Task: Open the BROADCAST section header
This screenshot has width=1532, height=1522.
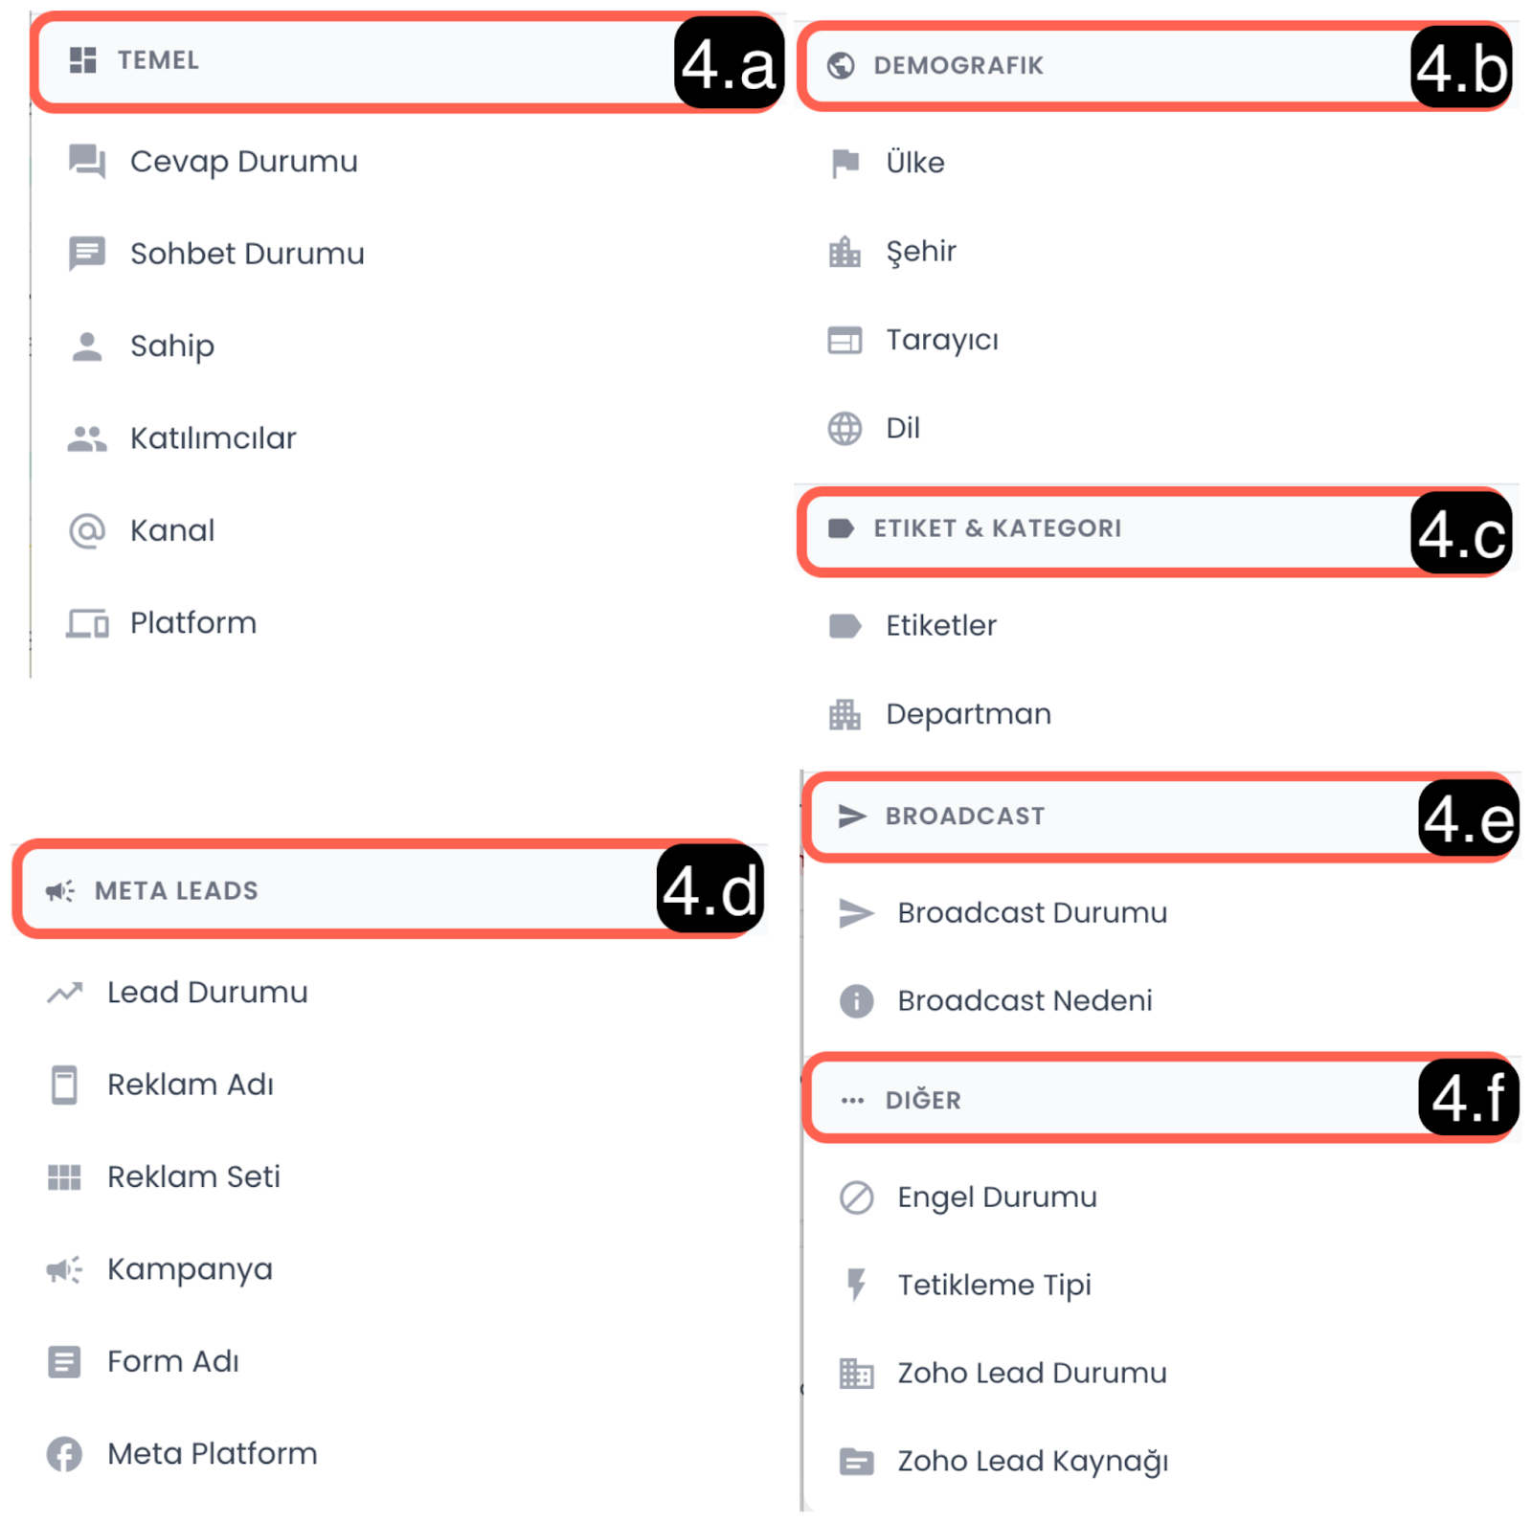Action: pyautogui.click(x=1101, y=817)
